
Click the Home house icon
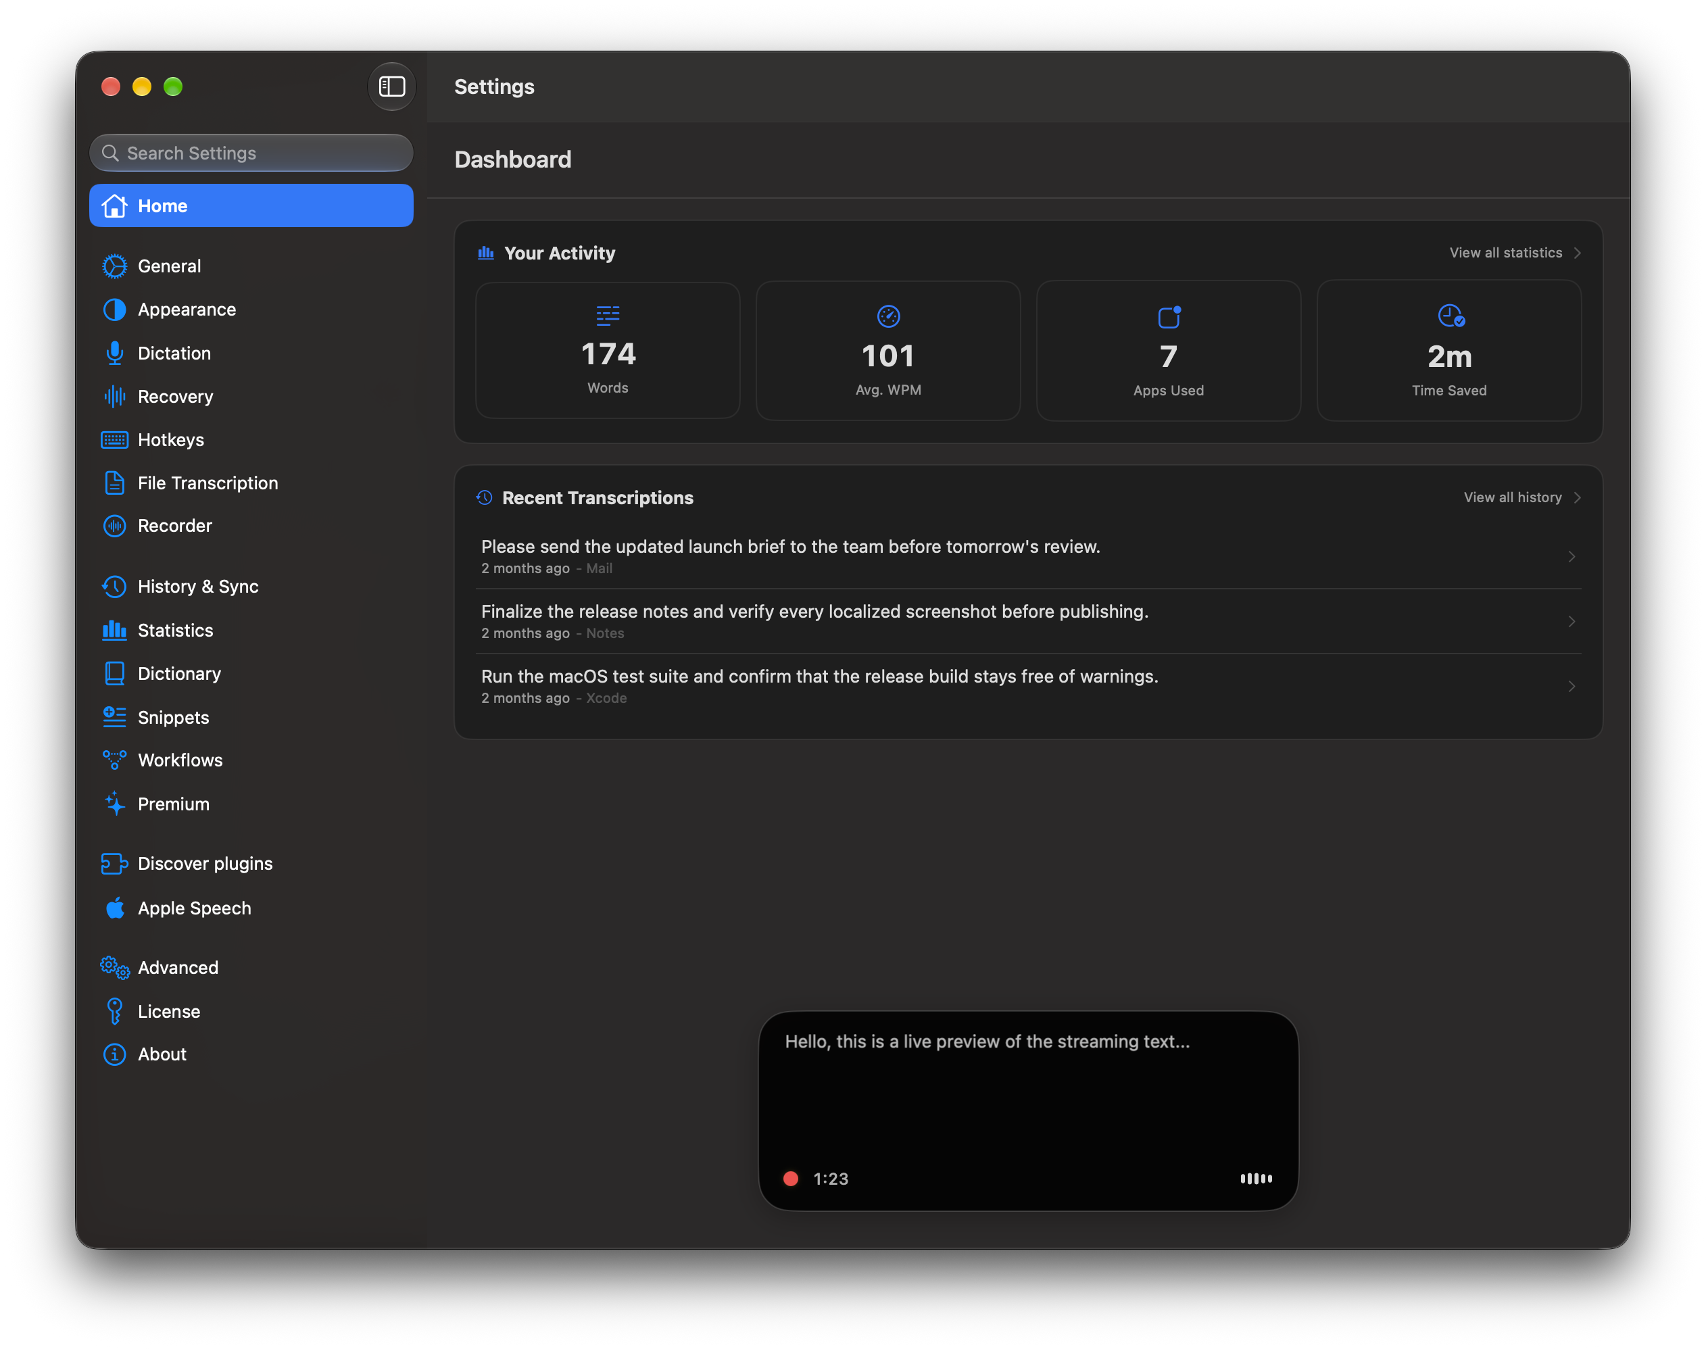click(114, 205)
